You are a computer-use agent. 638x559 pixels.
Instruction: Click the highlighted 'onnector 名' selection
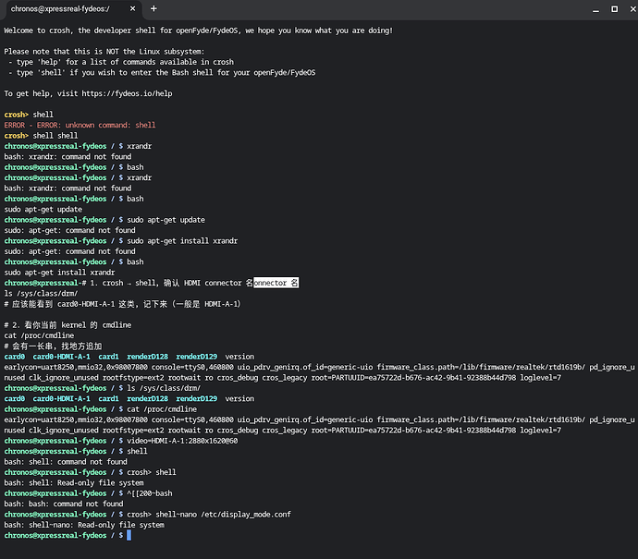point(276,283)
